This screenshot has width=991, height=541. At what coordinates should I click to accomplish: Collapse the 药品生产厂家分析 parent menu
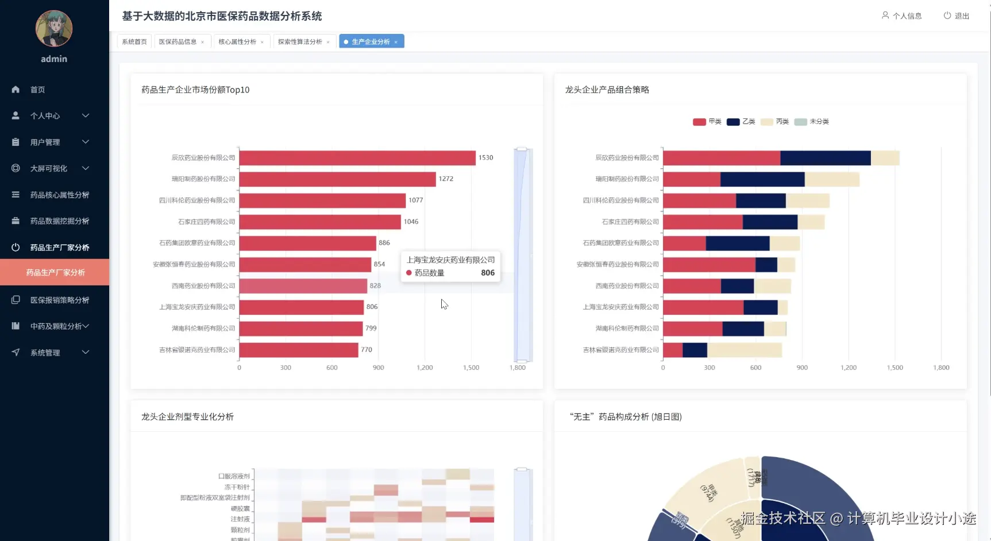[x=55, y=247]
